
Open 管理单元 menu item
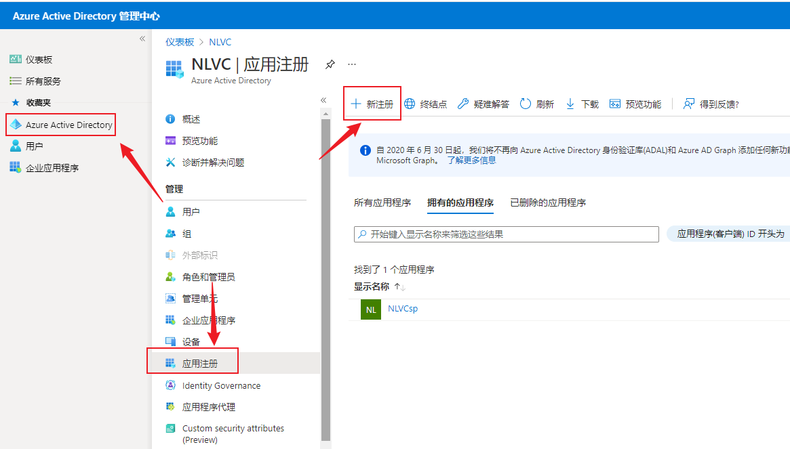pos(191,299)
